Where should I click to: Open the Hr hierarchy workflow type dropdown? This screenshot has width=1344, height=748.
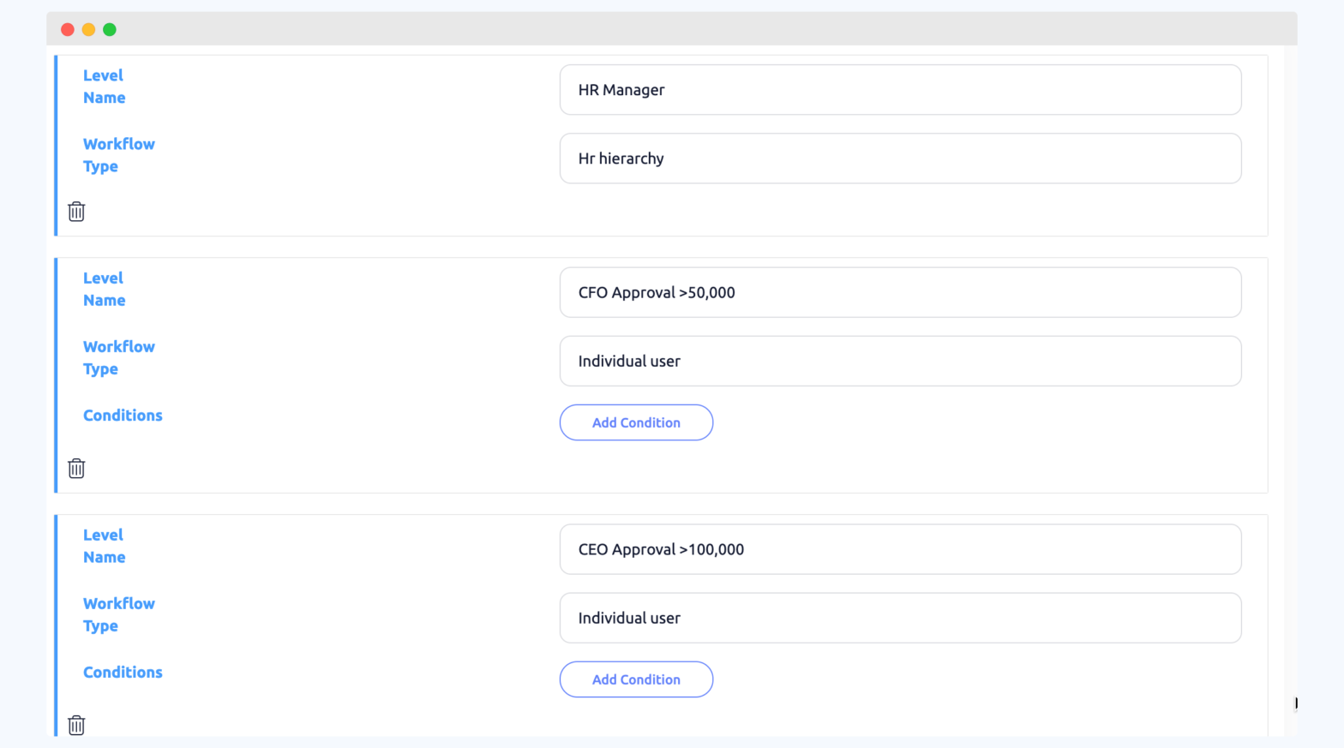pyautogui.click(x=900, y=159)
